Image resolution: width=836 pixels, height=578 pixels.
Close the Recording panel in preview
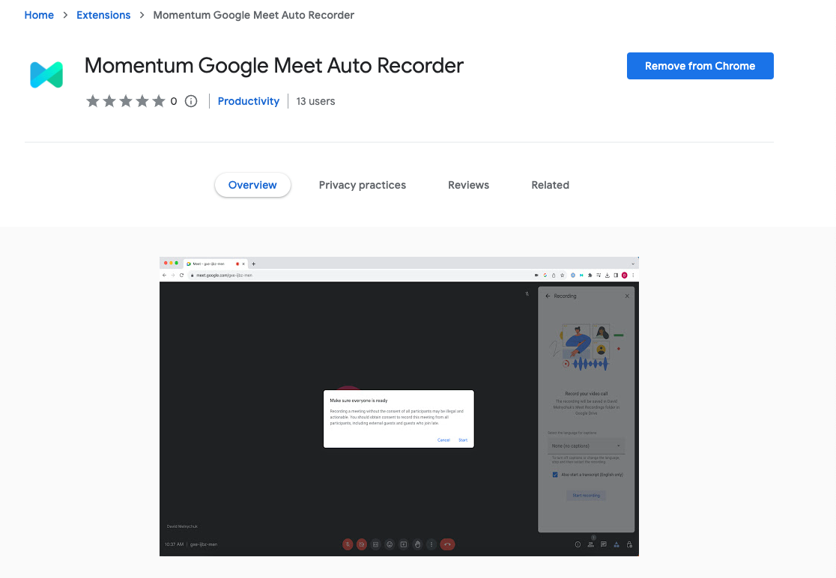click(627, 296)
